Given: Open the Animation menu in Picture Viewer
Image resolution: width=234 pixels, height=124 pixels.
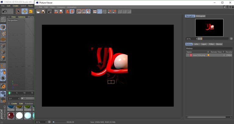Looking at the screenshot, I should [72, 7].
